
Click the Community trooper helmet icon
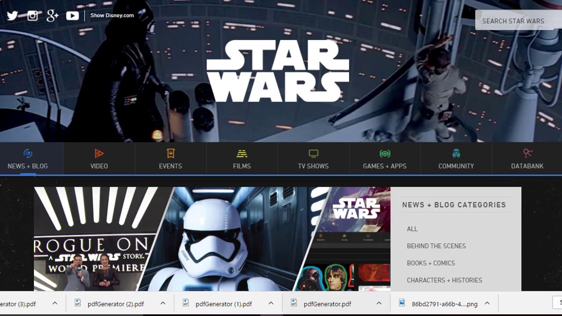[456, 153]
